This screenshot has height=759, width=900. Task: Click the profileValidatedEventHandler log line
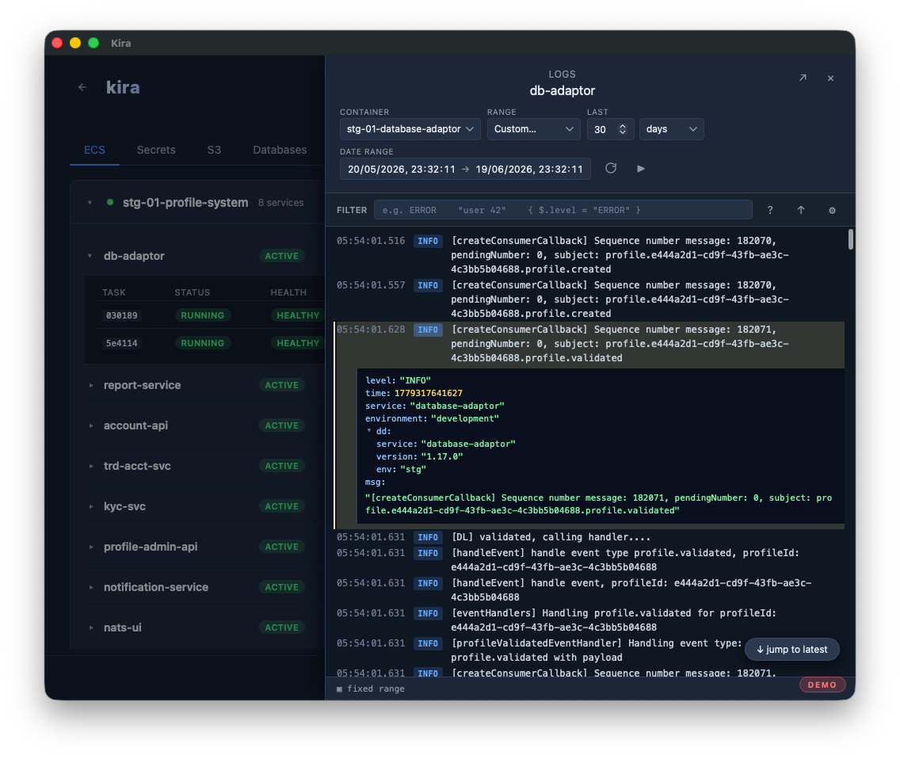coord(589,650)
